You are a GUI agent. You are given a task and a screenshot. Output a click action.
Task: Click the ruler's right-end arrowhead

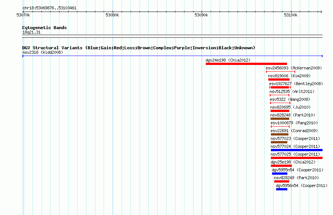(x=321, y=12)
